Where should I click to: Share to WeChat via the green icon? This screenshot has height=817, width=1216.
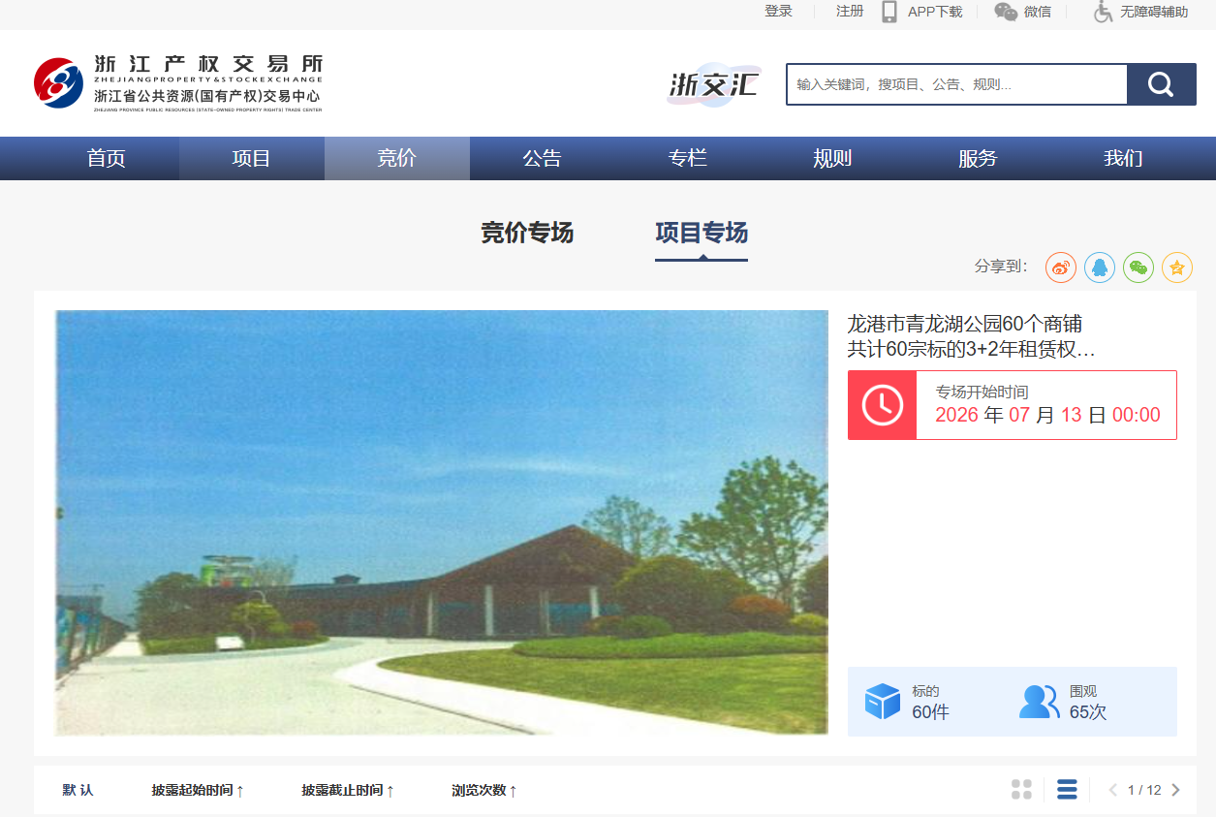point(1138,267)
